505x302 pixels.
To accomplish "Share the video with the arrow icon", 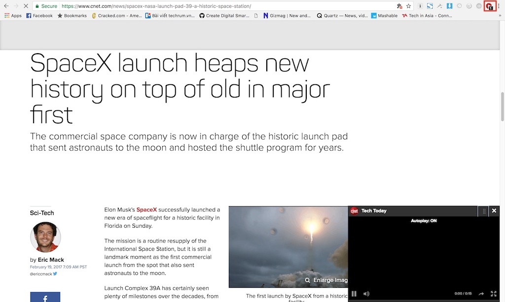I will 481,294.
